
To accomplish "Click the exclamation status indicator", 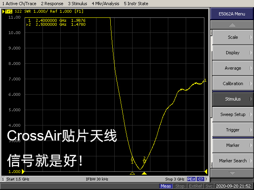I will point(207,179).
